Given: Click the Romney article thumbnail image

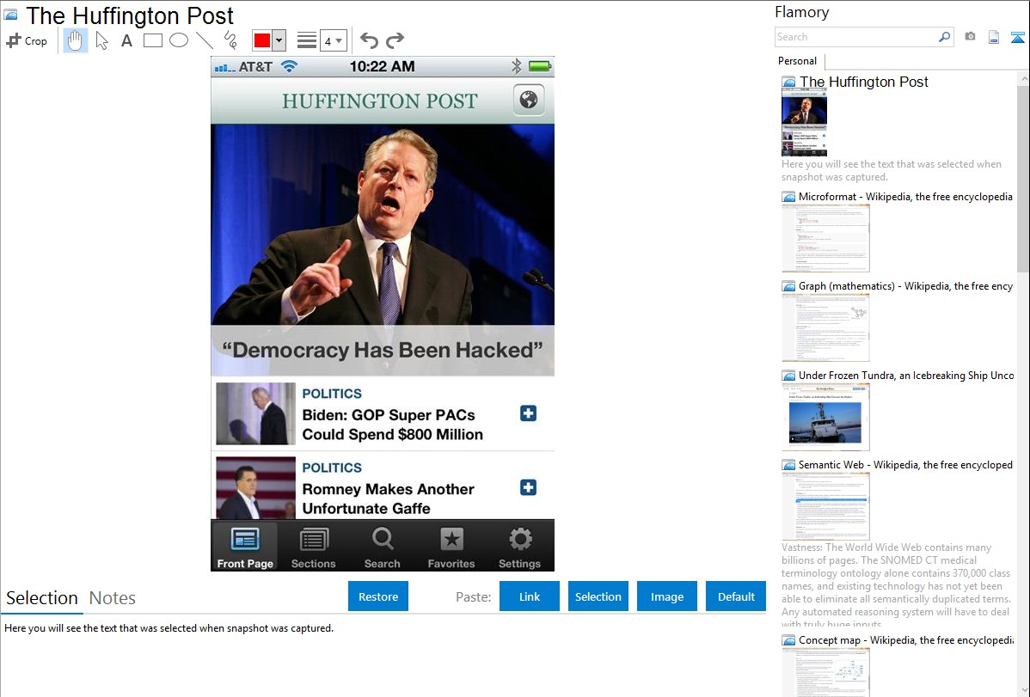Looking at the screenshot, I should pyautogui.click(x=255, y=488).
